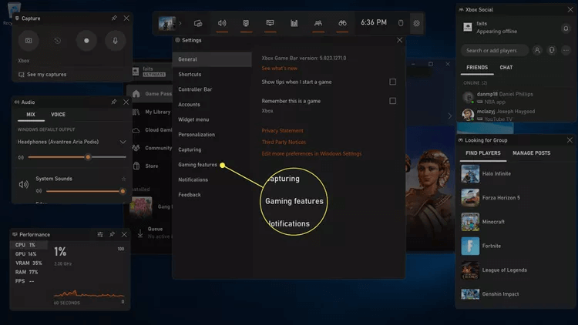Click game thumbnail on Game Bar

point(167,23)
